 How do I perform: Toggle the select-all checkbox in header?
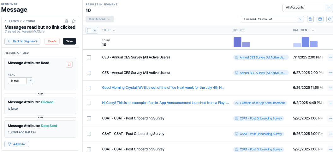(89, 30)
